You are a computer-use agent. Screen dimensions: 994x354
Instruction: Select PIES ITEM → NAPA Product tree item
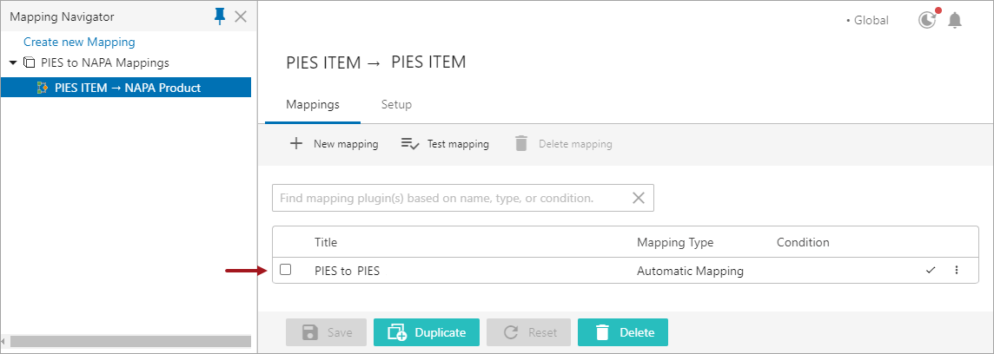127,88
